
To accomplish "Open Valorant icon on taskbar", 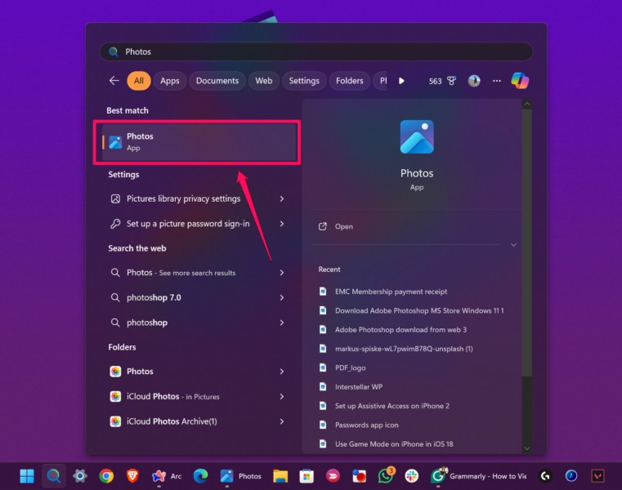I will point(597,476).
